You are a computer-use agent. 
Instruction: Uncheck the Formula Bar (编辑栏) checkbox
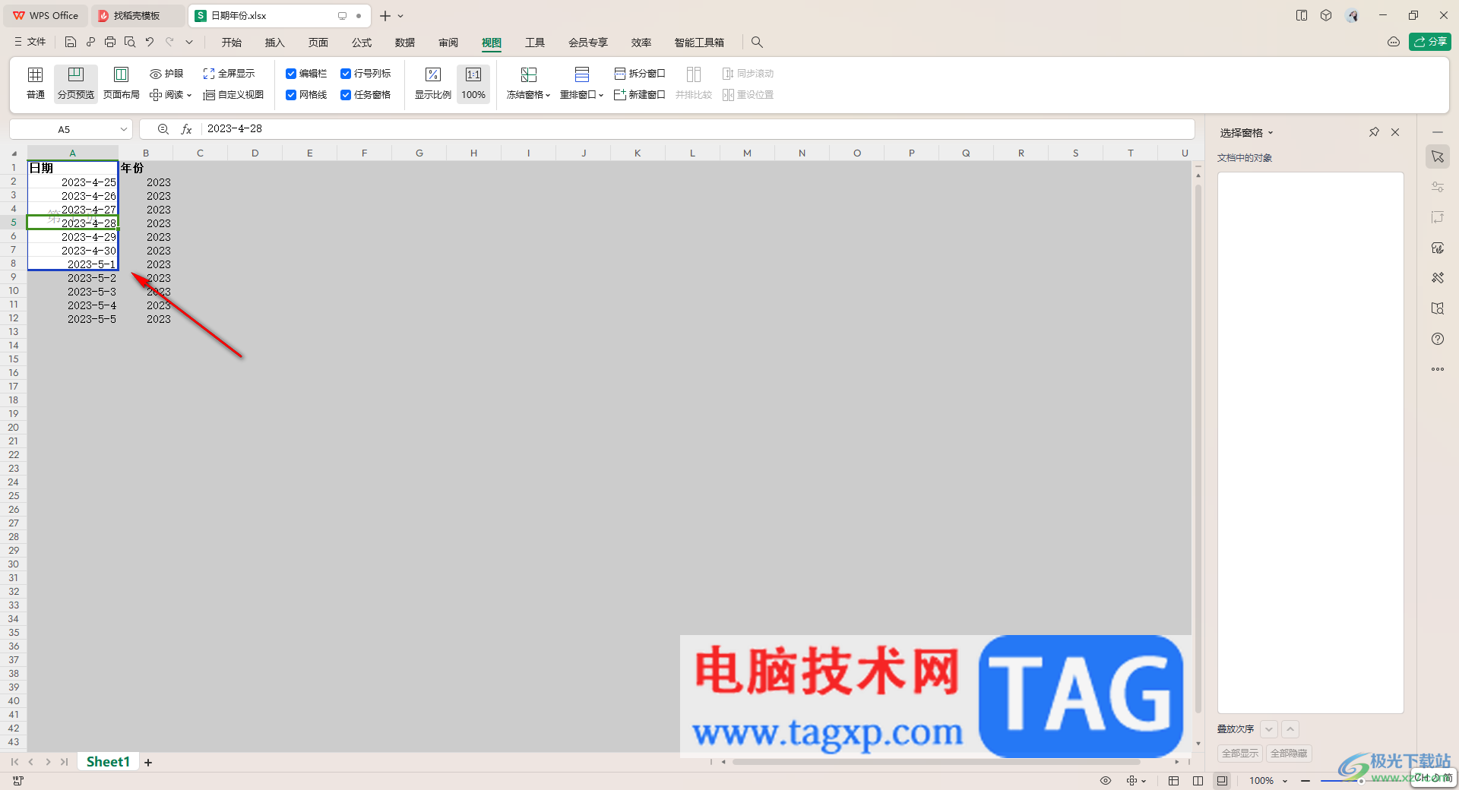pyautogui.click(x=291, y=74)
